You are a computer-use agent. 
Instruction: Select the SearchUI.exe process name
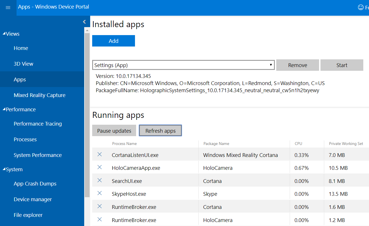127,181
